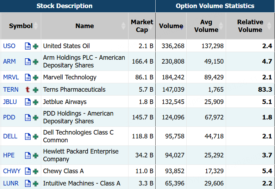This screenshot has height=189, width=275.
Task: Add MRVL using its green plus icon
Action: [36, 77]
